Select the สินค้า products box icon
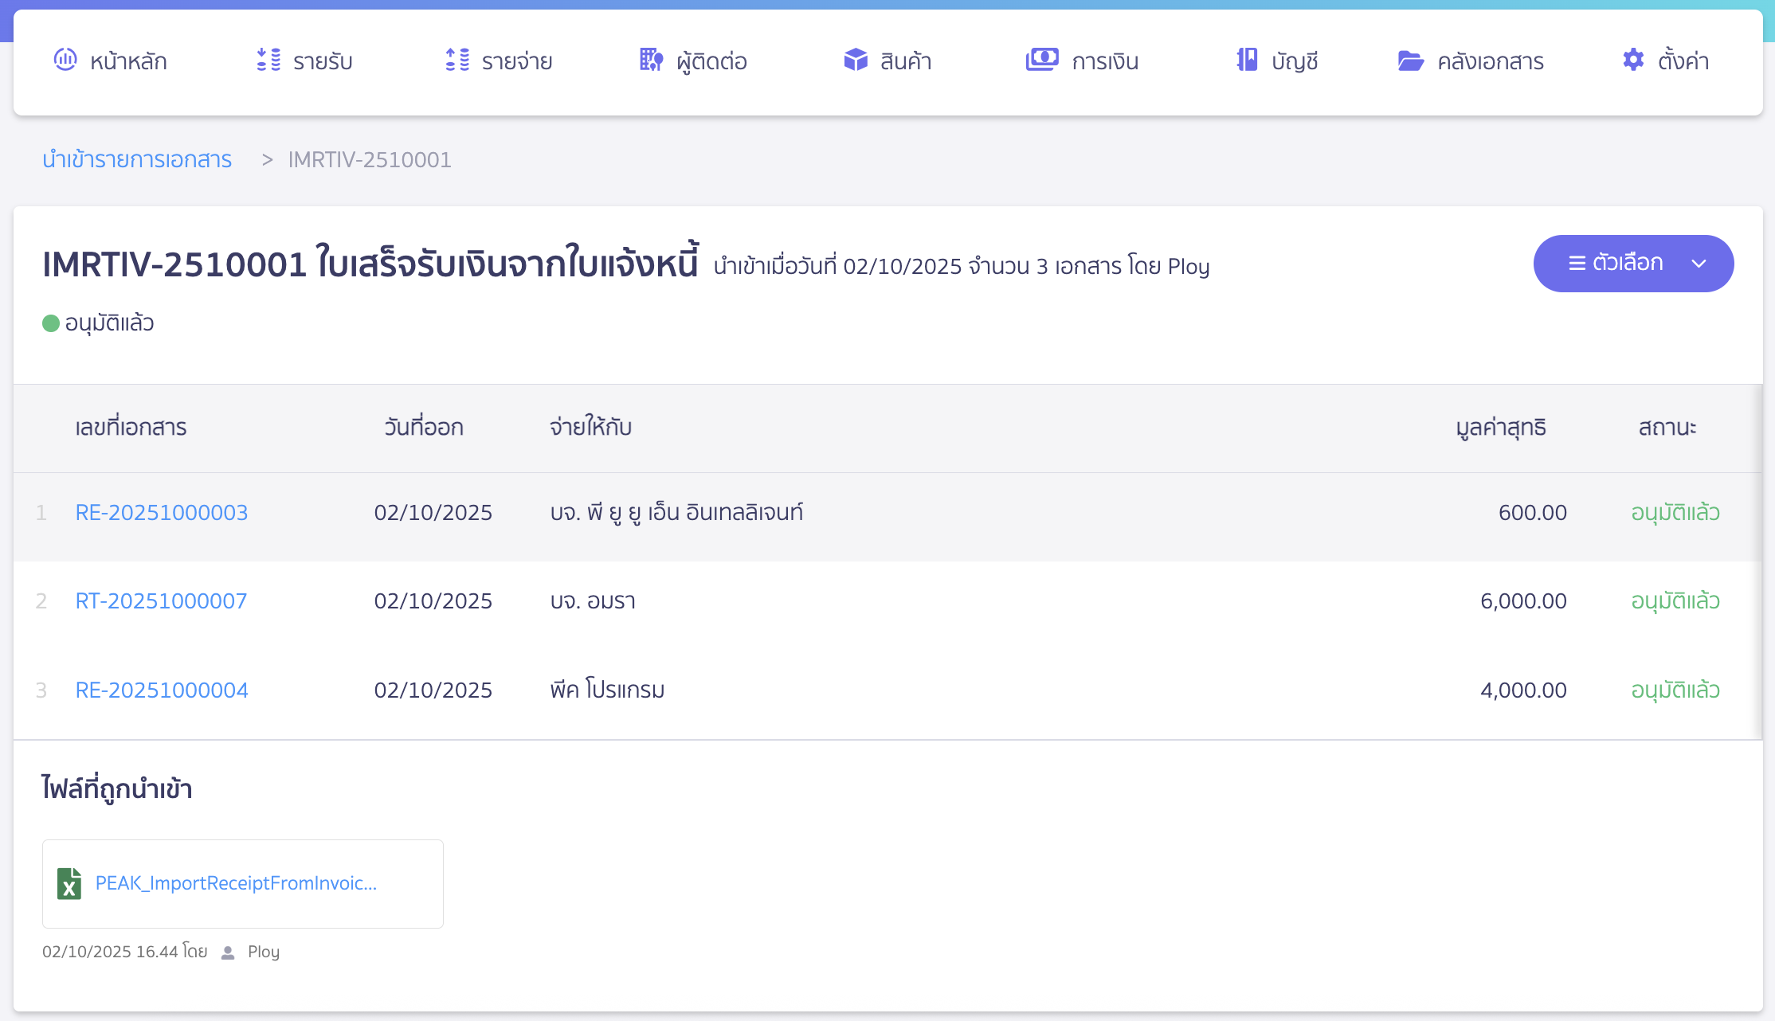Viewport: 1775px width, 1021px height. [x=854, y=60]
